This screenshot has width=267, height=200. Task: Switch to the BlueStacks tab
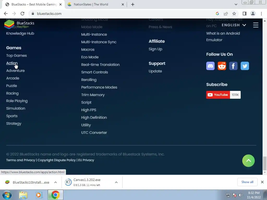pyautogui.click(x=33, y=4)
